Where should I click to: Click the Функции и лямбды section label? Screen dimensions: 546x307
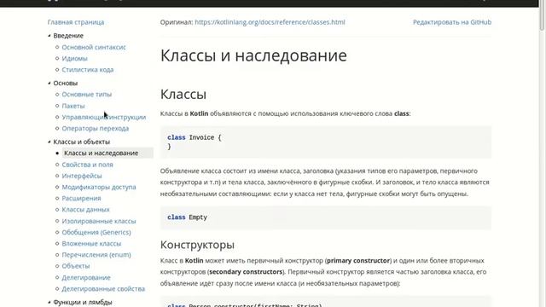click(x=83, y=302)
